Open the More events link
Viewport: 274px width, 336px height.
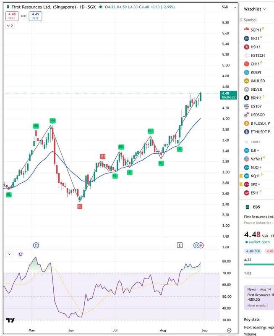point(258,305)
